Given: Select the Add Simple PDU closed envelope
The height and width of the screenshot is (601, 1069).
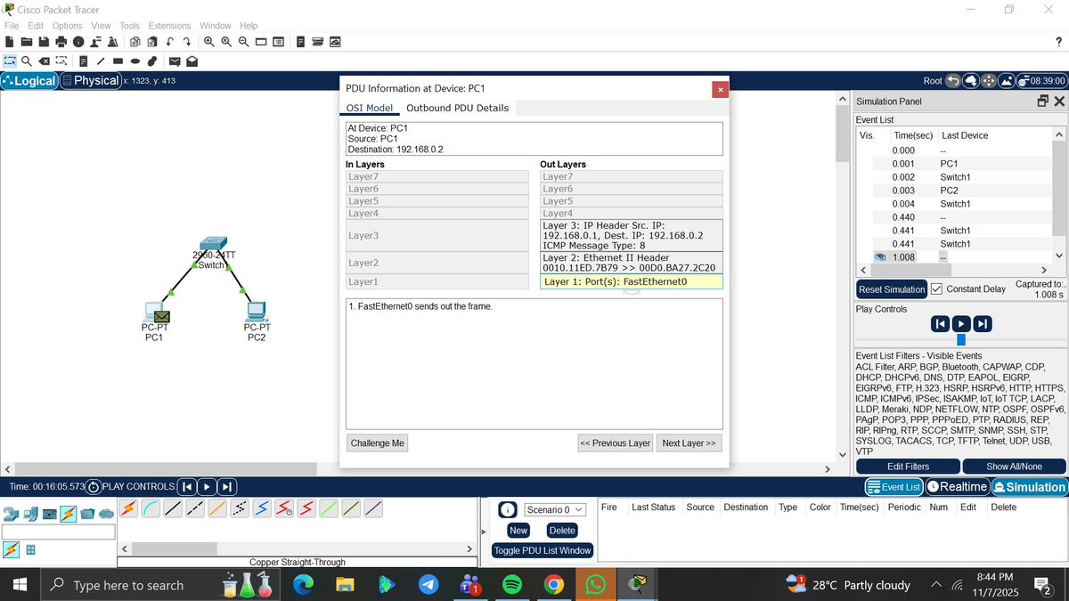Looking at the screenshot, I should click(175, 61).
